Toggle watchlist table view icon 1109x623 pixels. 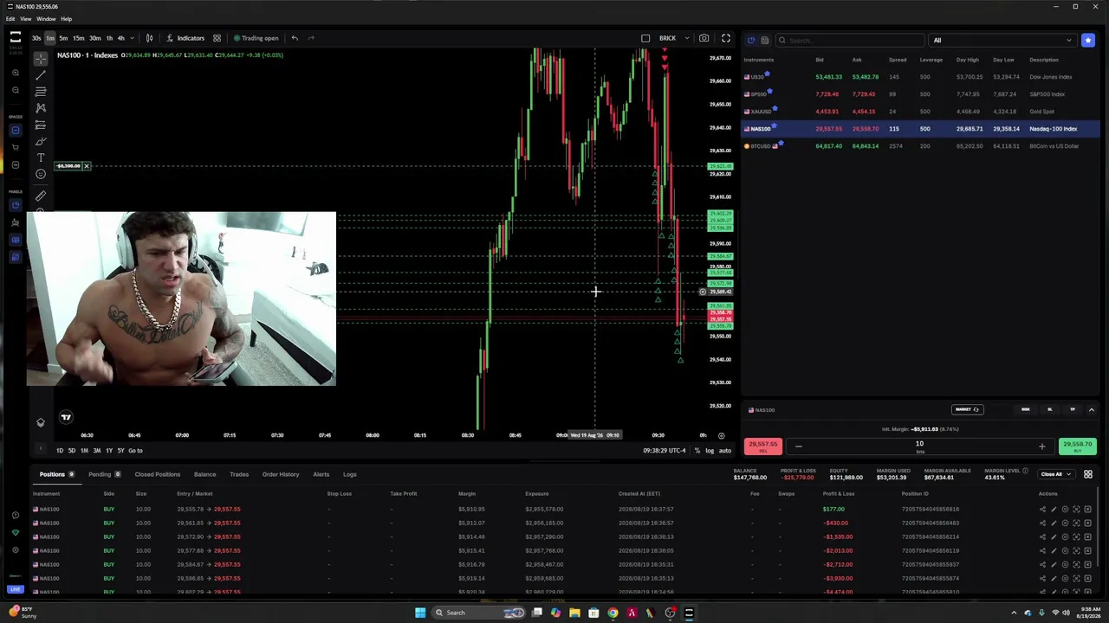[751, 40]
